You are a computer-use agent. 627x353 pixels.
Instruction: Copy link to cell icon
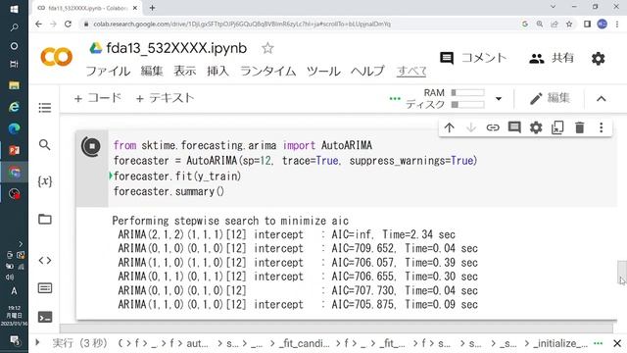[493, 127]
